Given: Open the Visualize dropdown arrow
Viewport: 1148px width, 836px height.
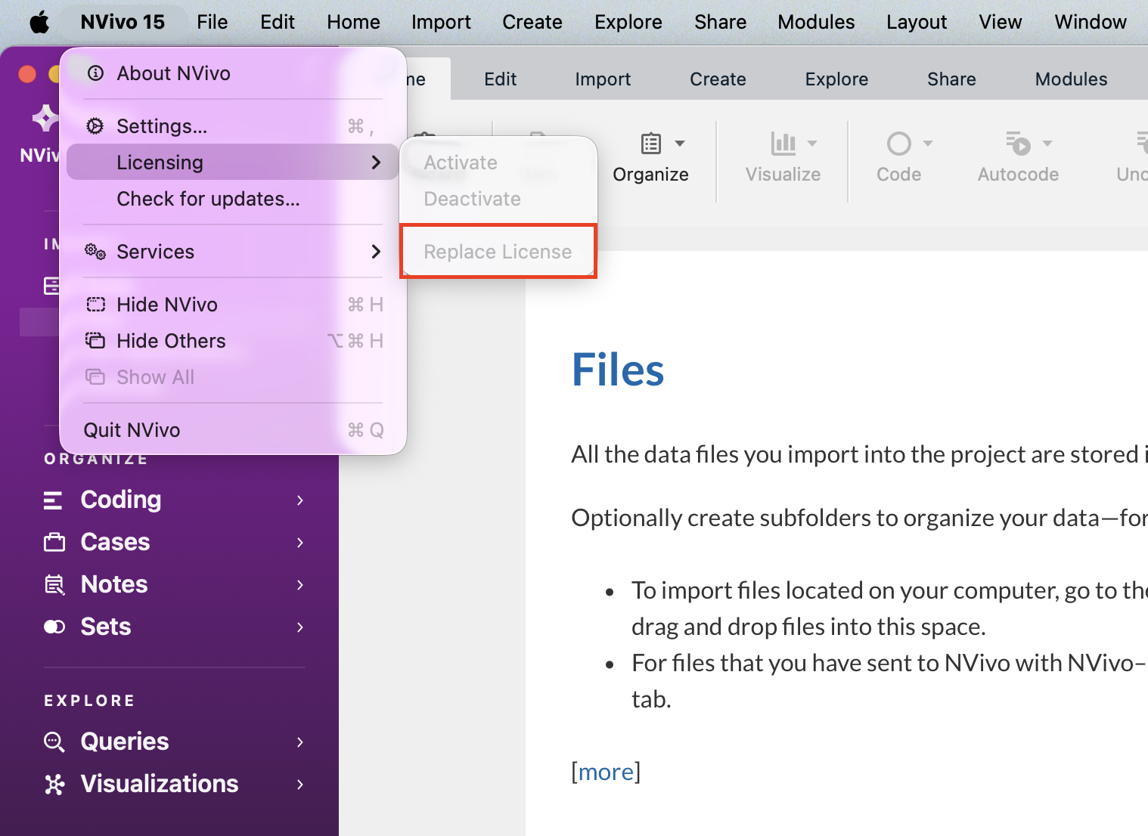Looking at the screenshot, I should tap(812, 143).
